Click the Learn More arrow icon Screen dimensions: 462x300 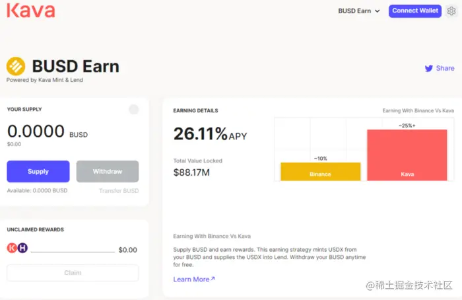[213, 279]
